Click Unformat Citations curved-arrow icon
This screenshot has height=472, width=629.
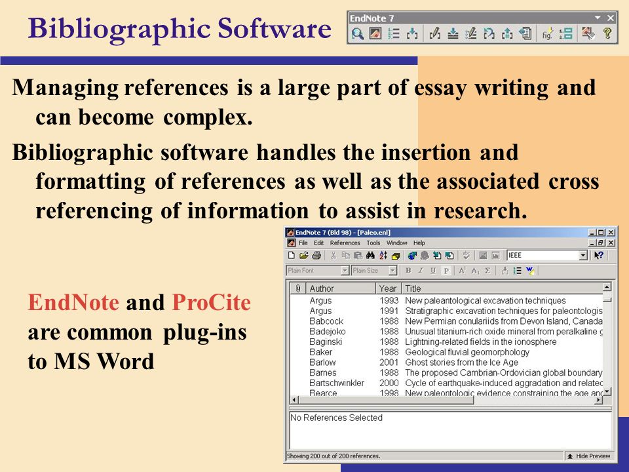489,33
